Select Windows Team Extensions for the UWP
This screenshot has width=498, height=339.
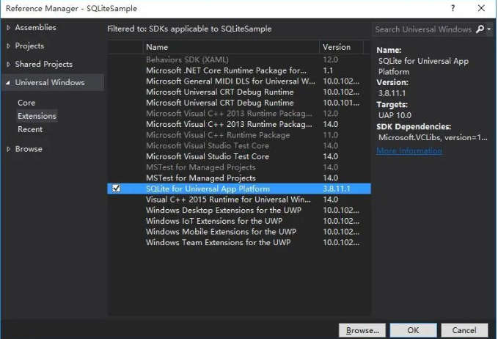pos(239,242)
